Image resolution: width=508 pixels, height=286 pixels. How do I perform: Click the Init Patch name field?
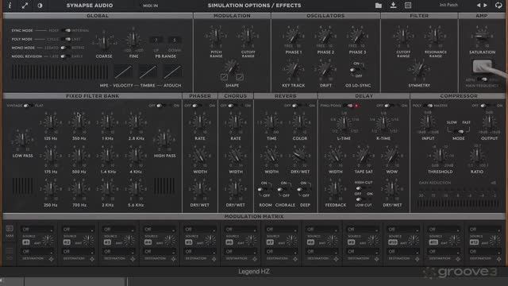click(x=448, y=6)
